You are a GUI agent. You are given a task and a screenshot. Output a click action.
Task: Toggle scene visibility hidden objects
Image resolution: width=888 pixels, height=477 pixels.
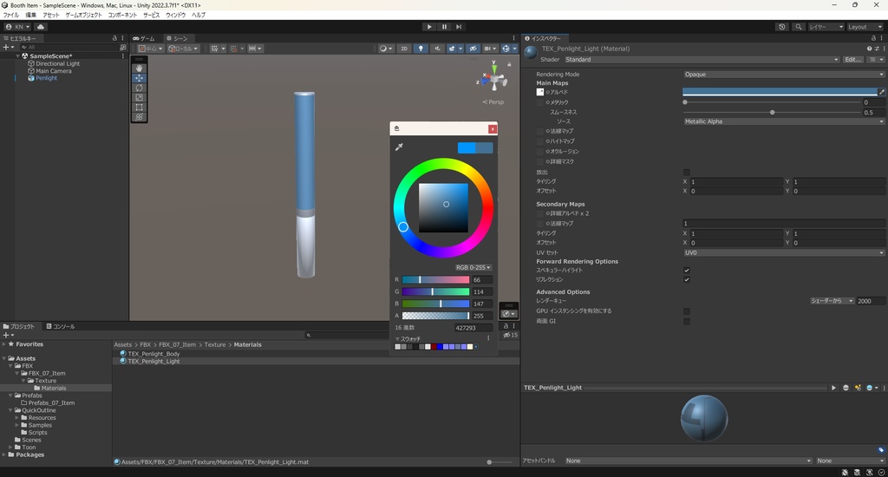tap(473, 49)
